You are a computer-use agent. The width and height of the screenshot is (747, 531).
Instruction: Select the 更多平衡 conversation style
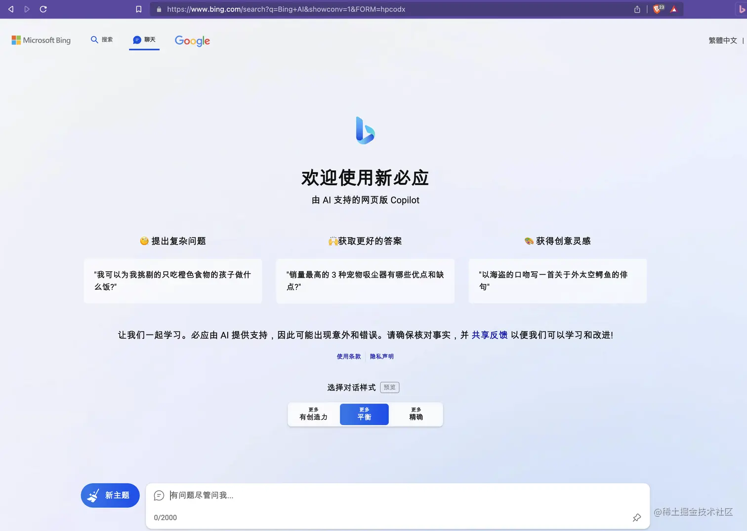click(364, 414)
